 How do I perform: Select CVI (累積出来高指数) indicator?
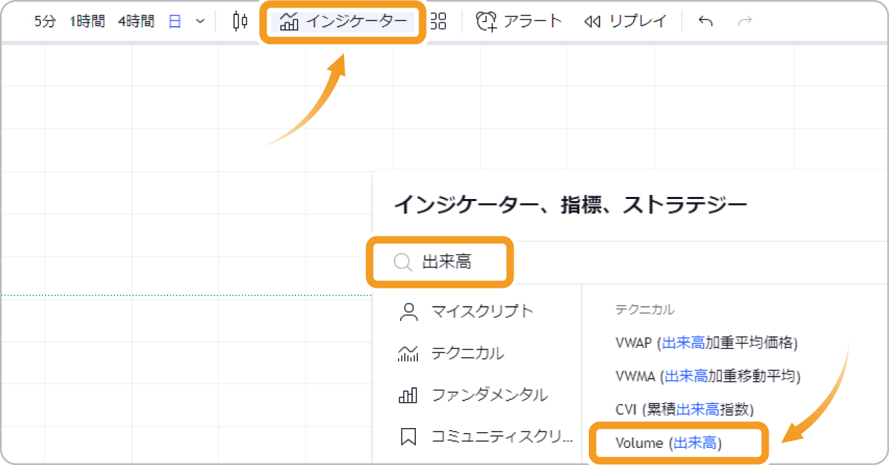(x=685, y=409)
